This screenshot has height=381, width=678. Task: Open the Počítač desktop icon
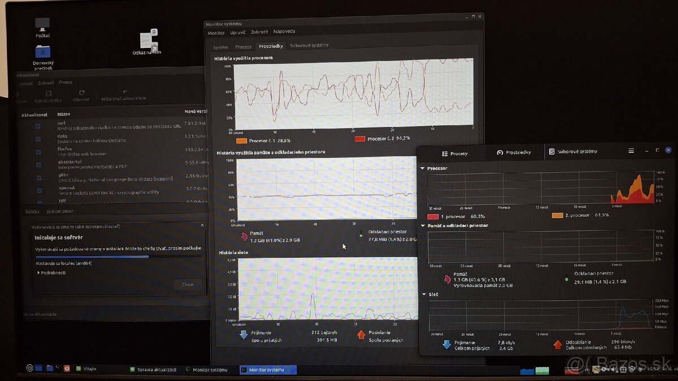(42, 24)
